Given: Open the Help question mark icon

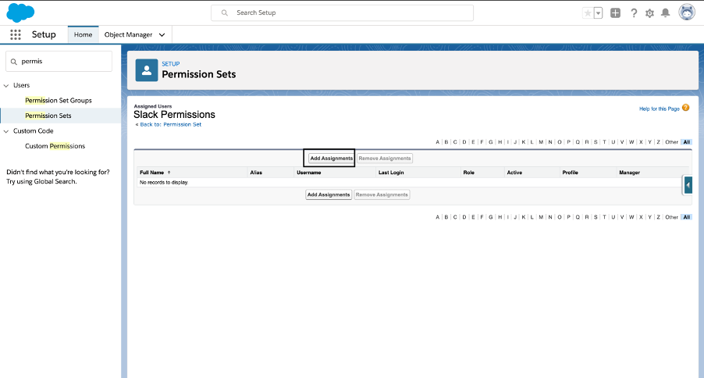Looking at the screenshot, I should 634,13.
